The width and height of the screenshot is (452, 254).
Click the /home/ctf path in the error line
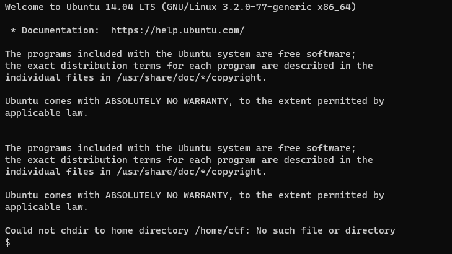219,230
